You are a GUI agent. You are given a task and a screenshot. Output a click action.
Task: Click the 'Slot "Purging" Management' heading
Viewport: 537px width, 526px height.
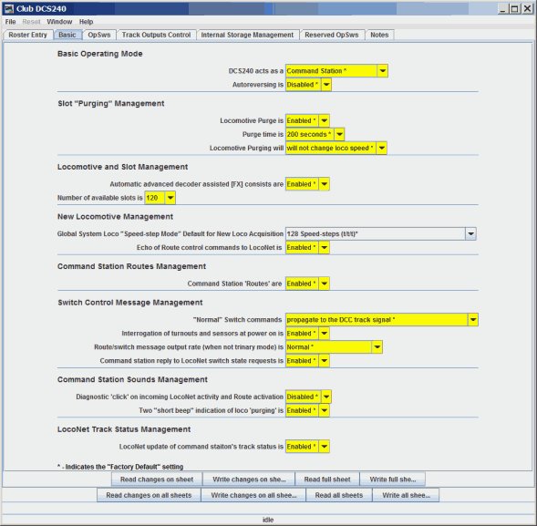tap(111, 103)
